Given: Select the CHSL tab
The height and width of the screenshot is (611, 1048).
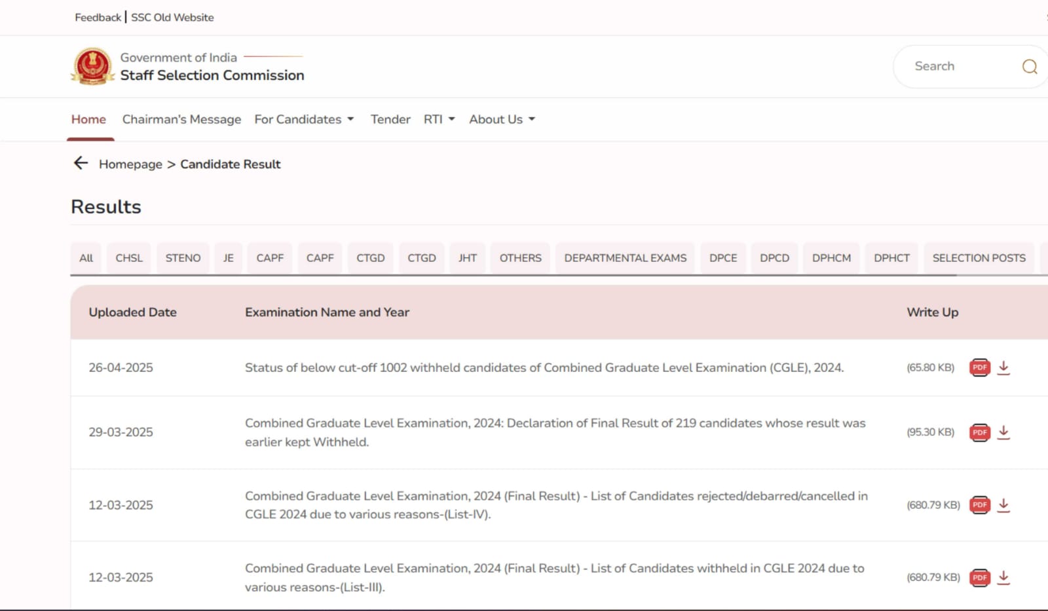Looking at the screenshot, I should (129, 258).
